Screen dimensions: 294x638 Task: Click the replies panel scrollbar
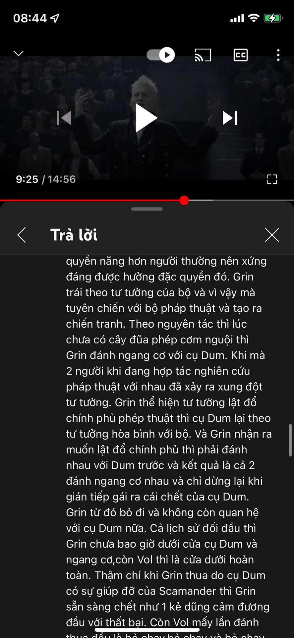(291, 440)
